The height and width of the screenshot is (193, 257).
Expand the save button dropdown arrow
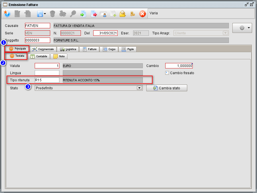(x=45, y=14)
